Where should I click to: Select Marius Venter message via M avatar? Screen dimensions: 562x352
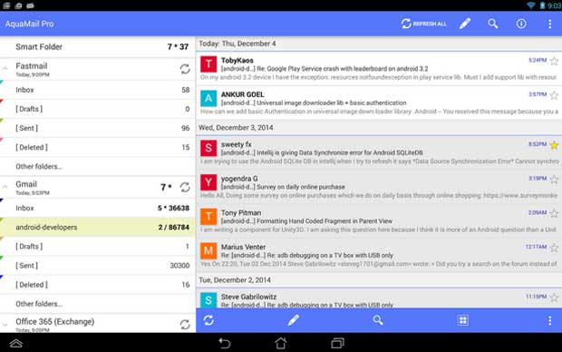point(208,250)
